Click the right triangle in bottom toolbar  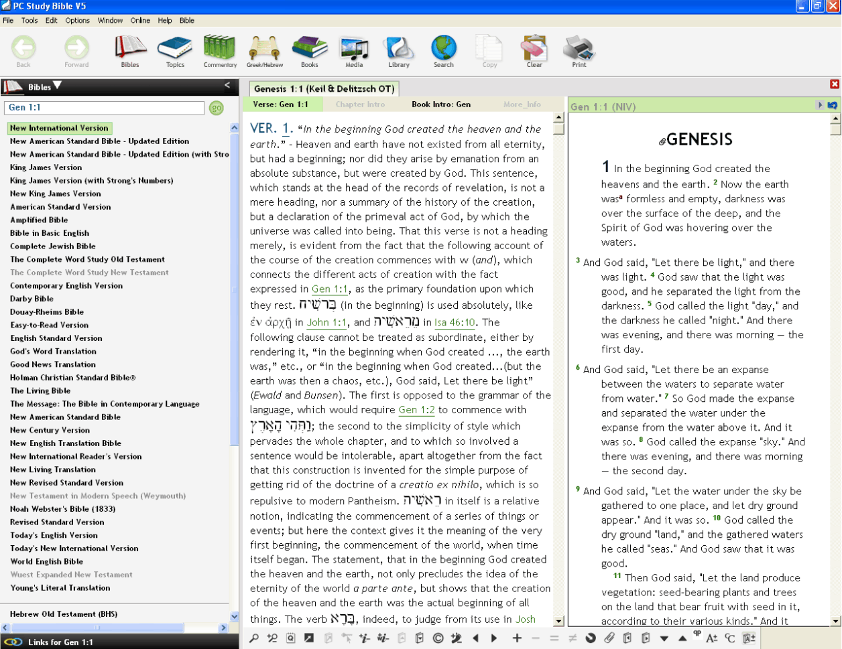[x=494, y=638]
